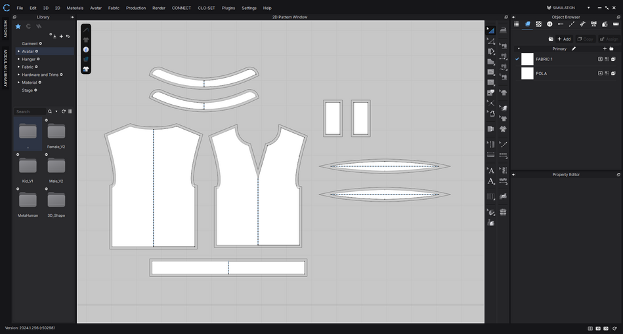Viewport: 623px width, 334px height.
Task: Expand the Fabric library tree item
Action: click(x=18, y=67)
